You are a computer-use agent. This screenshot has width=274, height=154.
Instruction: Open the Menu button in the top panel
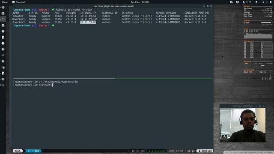pyautogui.click(x=5, y=2)
